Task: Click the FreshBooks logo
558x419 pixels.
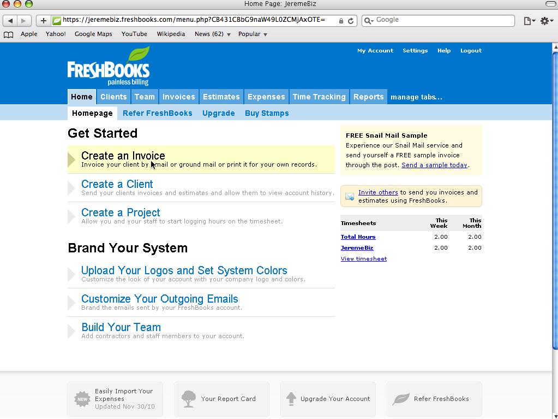Action: [109, 68]
